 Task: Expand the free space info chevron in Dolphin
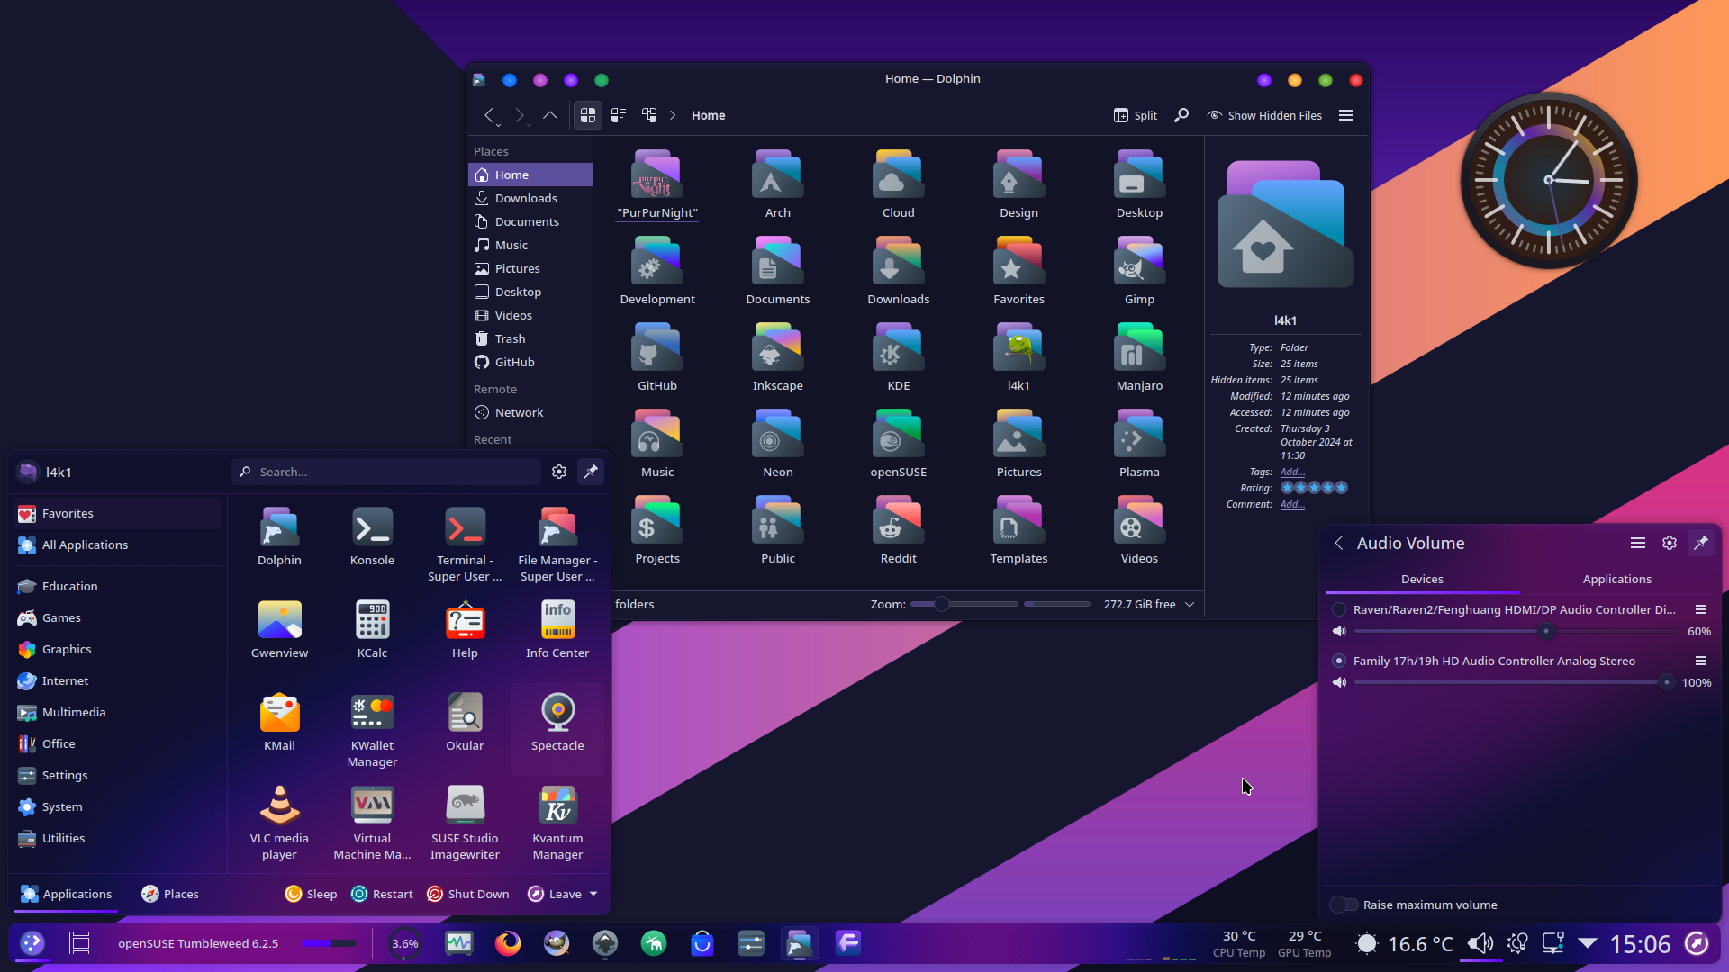coord(1190,604)
